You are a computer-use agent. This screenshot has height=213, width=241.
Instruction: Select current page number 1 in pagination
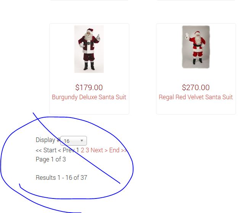(x=77, y=150)
